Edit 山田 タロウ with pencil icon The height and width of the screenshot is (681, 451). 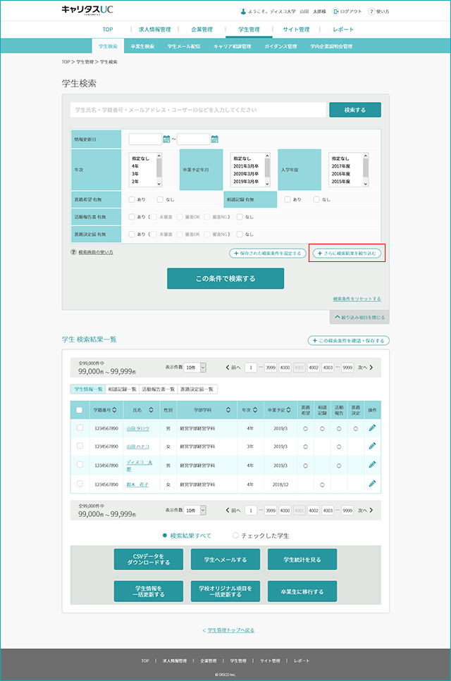tap(372, 427)
